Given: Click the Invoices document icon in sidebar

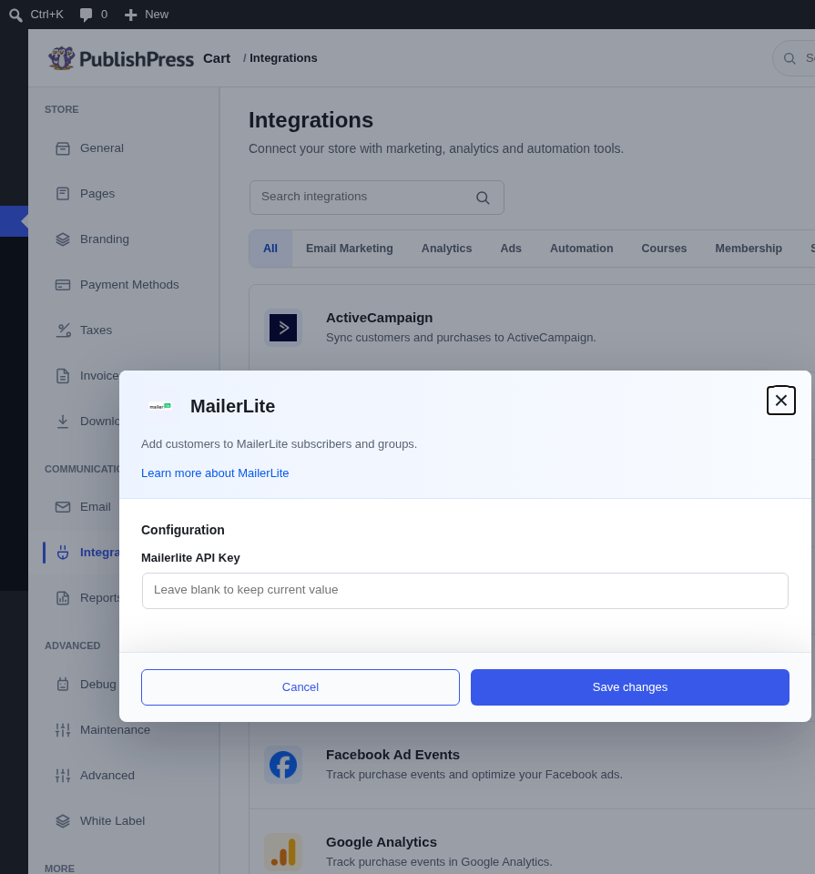Looking at the screenshot, I should click(x=63, y=376).
